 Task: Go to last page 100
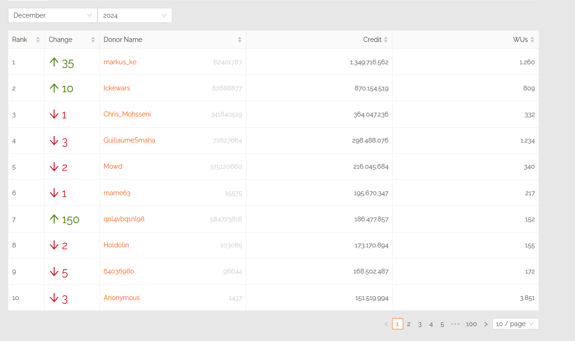pyautogui.click(x=471, y=324)
